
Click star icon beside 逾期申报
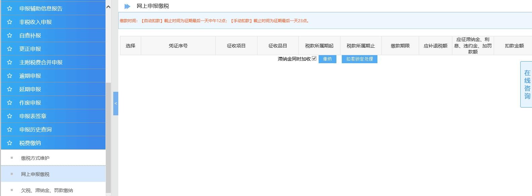click(9, 76)
